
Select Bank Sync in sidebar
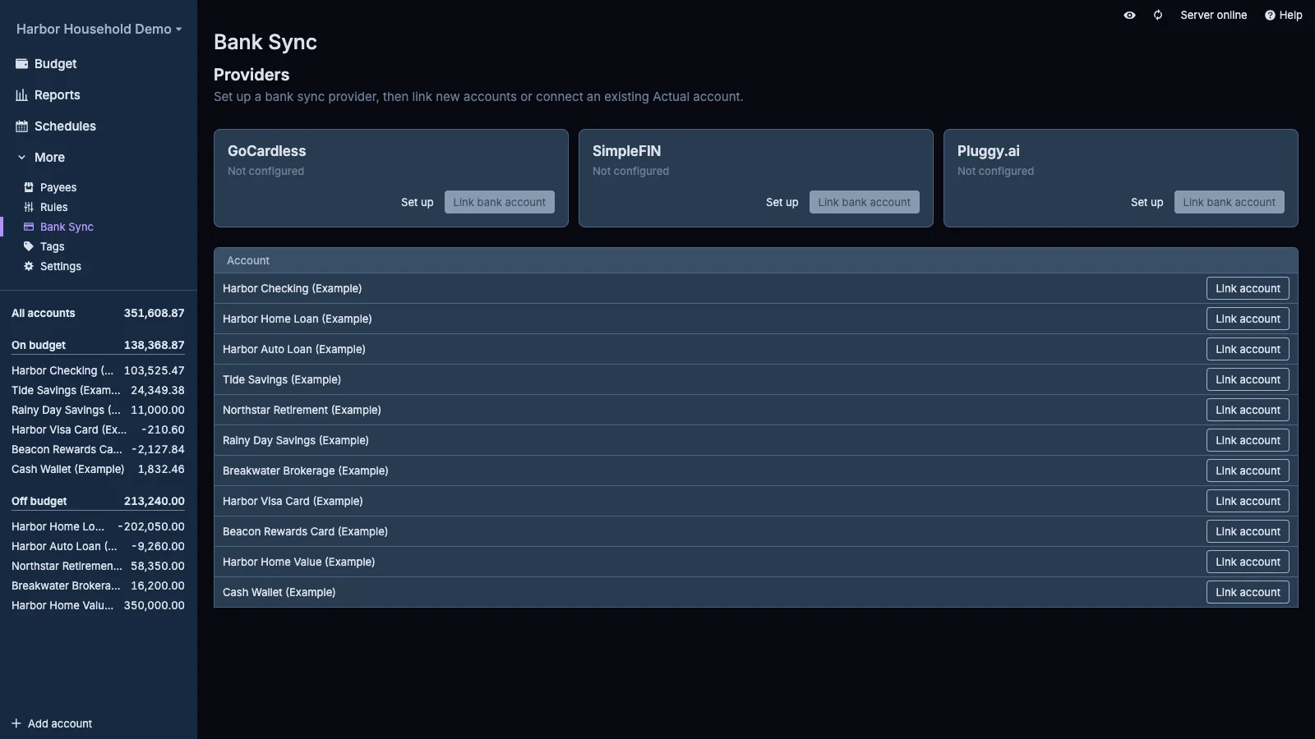pos(67,227)
